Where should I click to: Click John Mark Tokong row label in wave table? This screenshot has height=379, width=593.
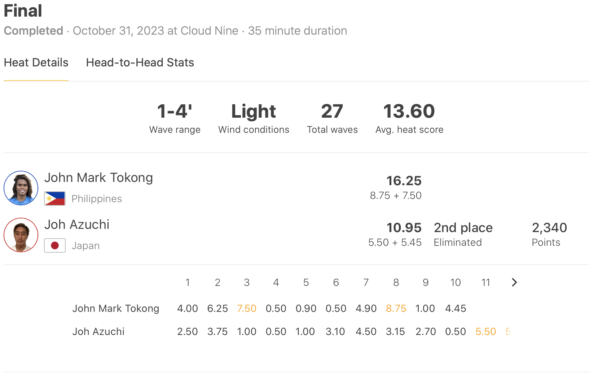click(115, 309)
